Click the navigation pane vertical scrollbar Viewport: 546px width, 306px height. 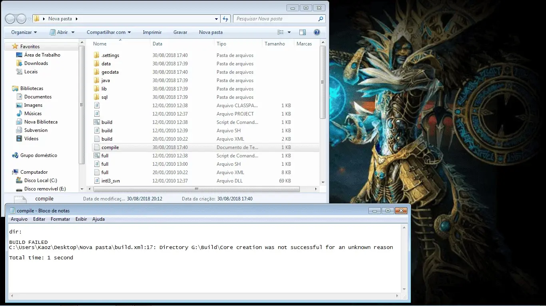pos(82,105)
